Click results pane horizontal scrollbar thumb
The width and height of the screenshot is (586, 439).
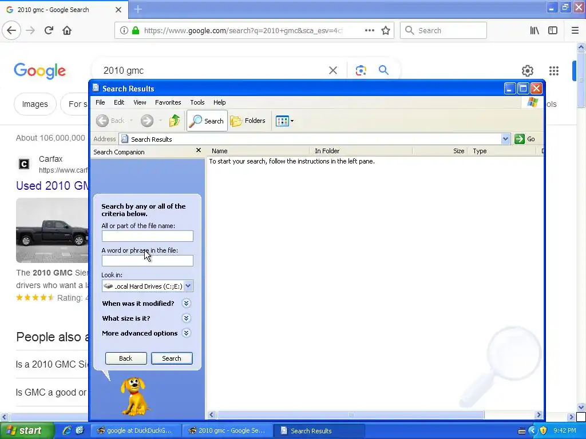(x=351, y=415)
